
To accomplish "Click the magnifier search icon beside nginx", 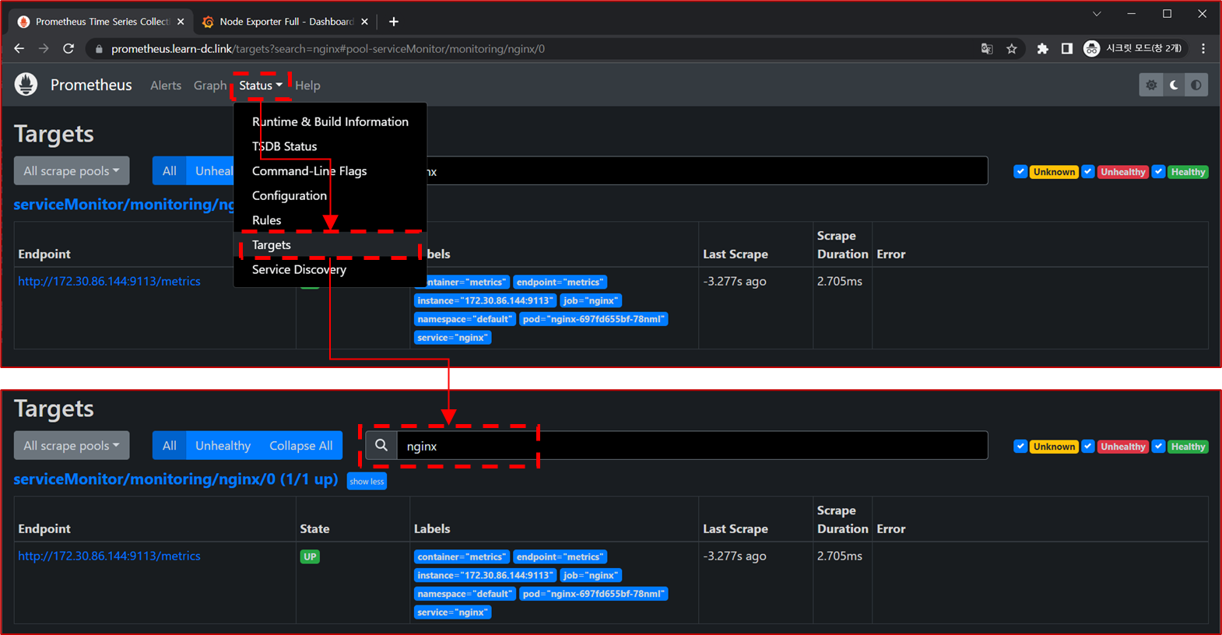I will (381, 446).
